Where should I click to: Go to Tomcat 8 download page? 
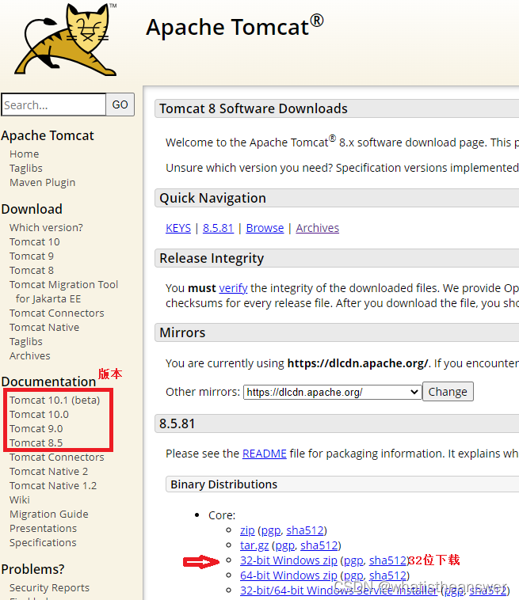[x=32, y=270]
